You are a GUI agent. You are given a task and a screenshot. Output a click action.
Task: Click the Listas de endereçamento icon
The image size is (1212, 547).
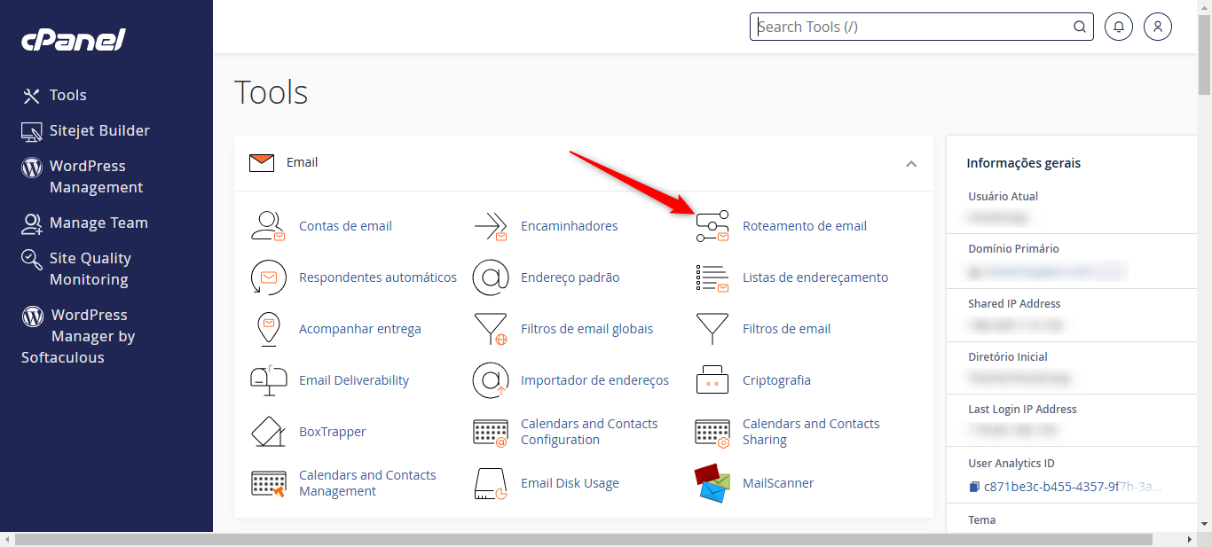(712, 277)
